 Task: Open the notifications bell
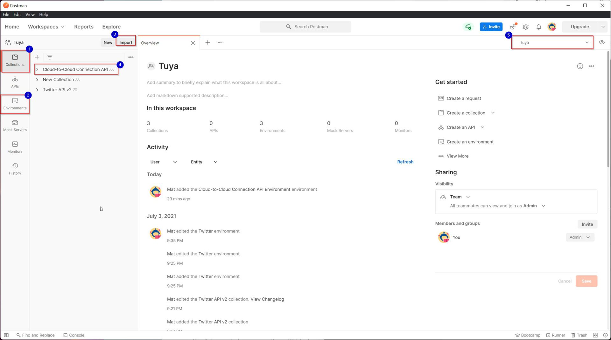(538, 27)
